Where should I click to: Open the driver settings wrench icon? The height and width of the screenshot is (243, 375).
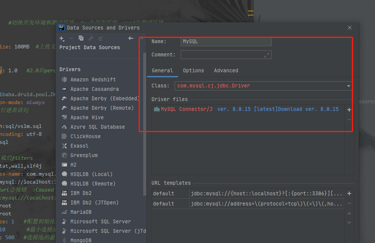click(x=91, y=38)
